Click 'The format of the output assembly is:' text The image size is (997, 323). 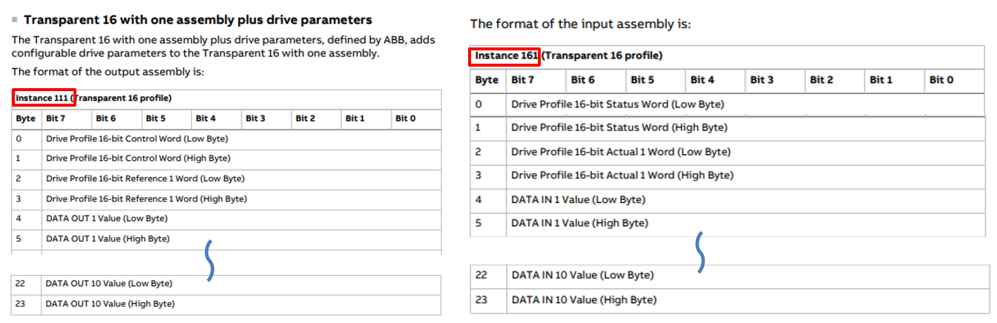point(108,72)
